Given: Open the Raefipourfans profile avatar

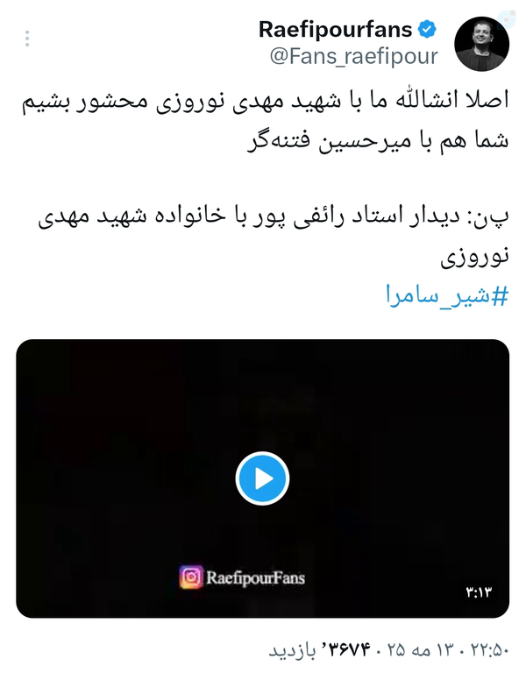Looking at the screenshot, I should (482, 43).
